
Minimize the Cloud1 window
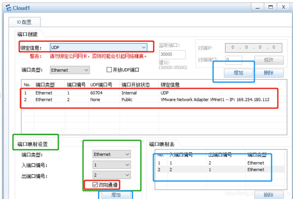257,8
